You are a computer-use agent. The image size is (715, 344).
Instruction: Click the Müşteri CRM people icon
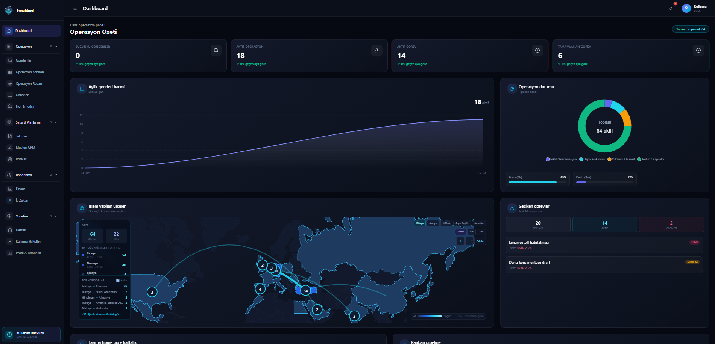(10, 148)
